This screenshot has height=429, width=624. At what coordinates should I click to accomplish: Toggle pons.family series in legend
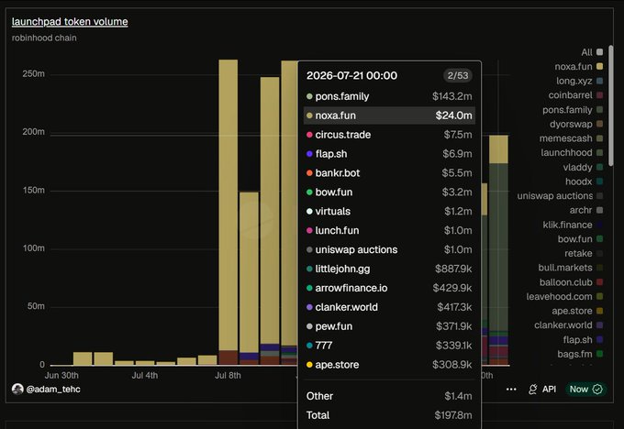click(x=573, y=110)
